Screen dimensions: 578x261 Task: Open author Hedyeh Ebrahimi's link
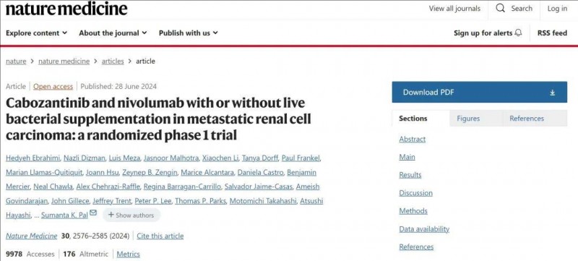(x=33, y=158)
